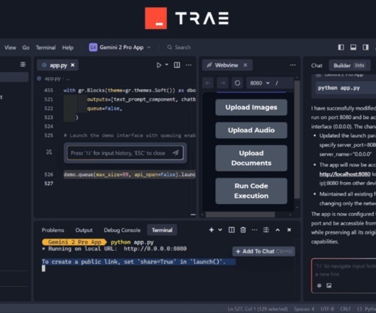Open the Help menu
The height and width of the screenshot is (313, 376).
(x=67, y=47)
